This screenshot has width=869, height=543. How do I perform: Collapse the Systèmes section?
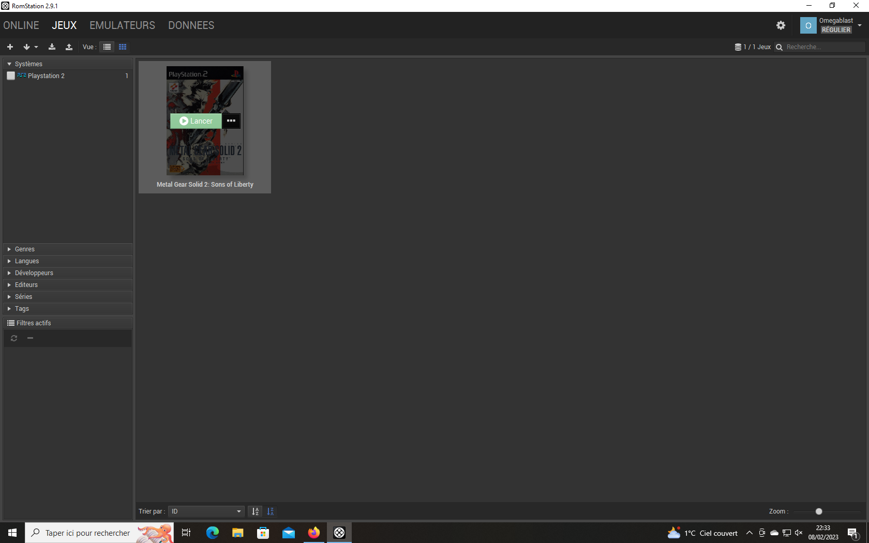point(68,64)
